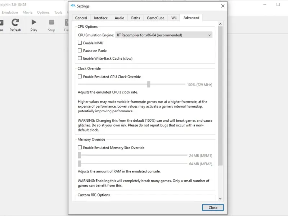
Task: Click the '64 MB (MEM2)' value label
Action: coord(201,164)
